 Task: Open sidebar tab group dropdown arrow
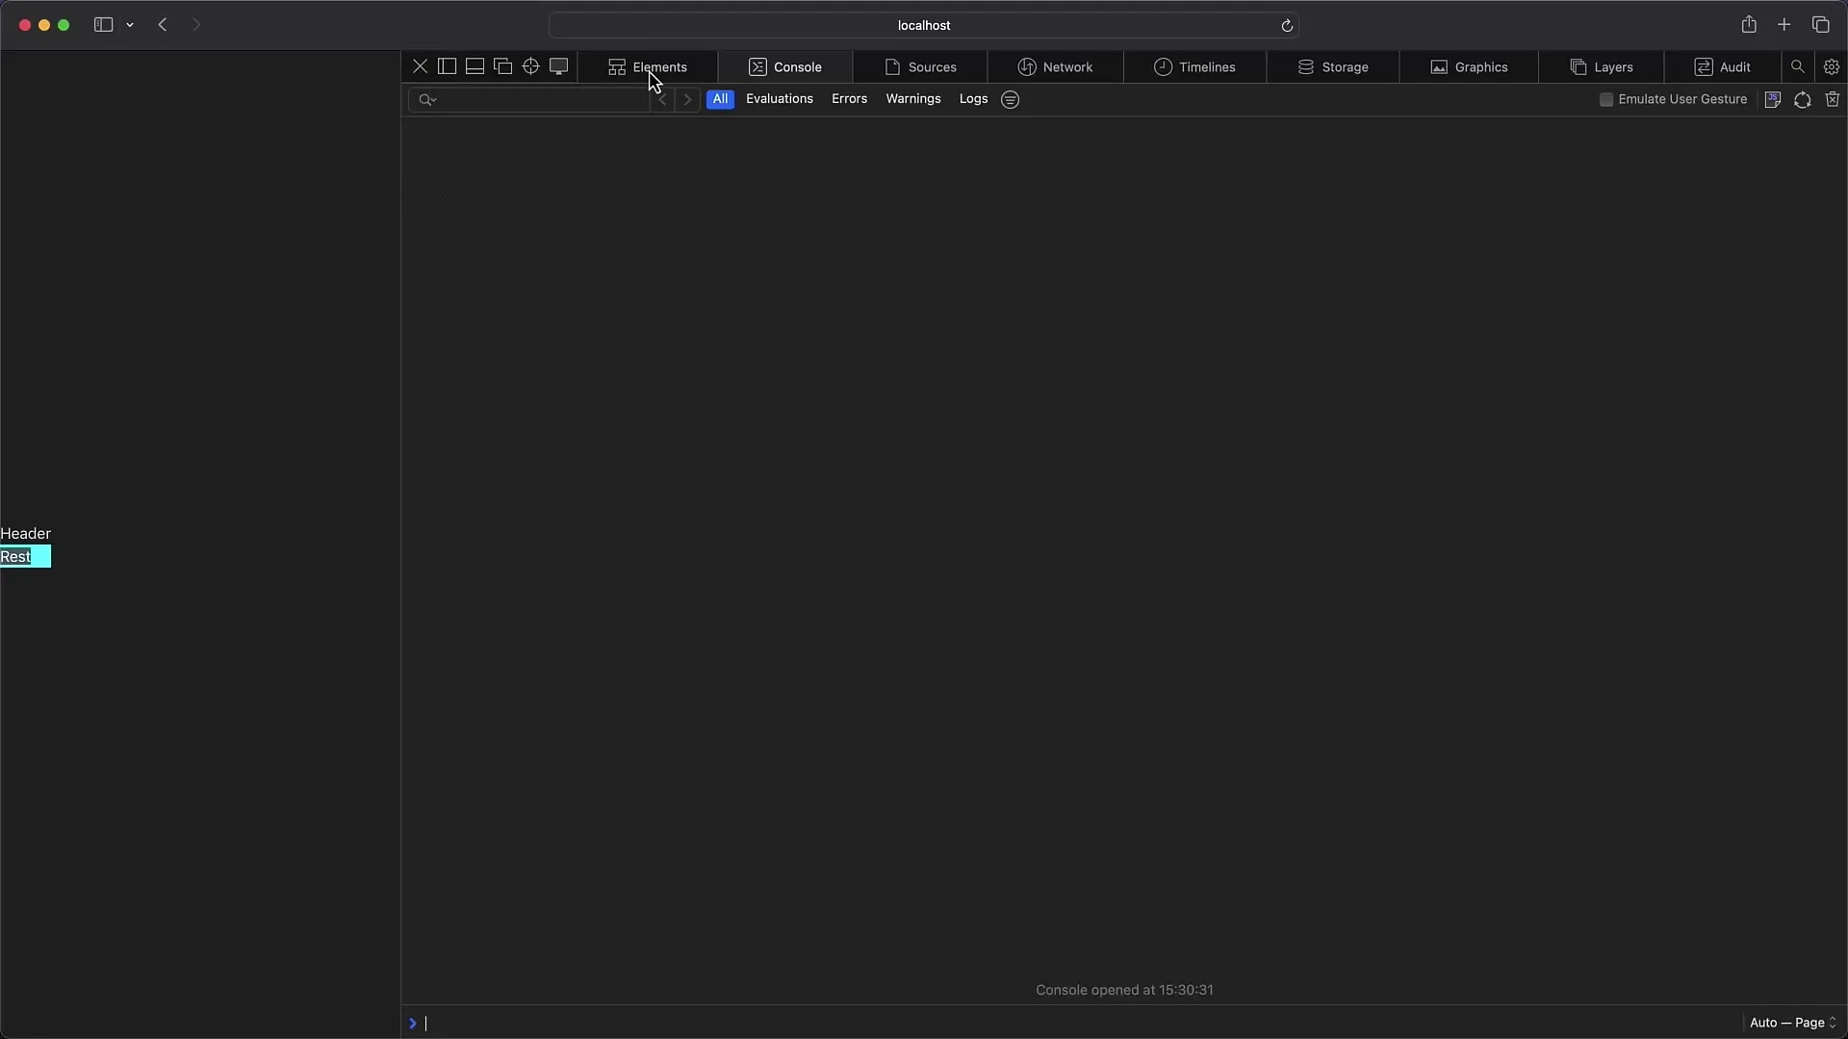130,25
